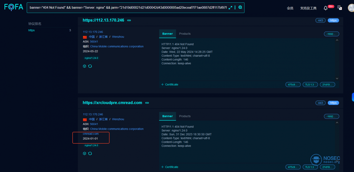This screenshot has width=354, height=172.
Task: Switch to Products tab in the https://112.13.170.246 card
Action: [185, 34]
